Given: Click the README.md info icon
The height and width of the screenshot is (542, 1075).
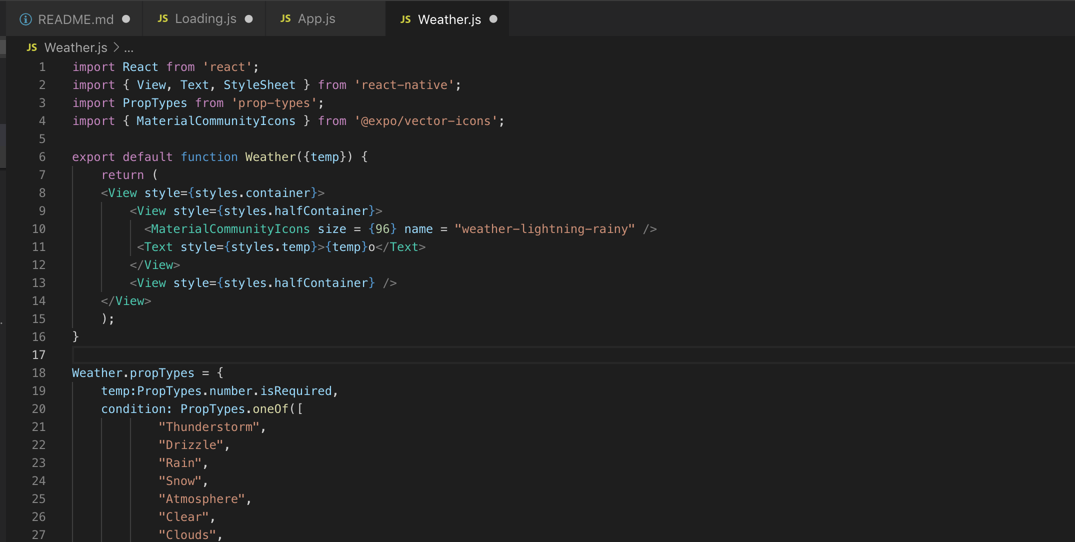Looking at the screenshot, I should click(x=25, y=19).
